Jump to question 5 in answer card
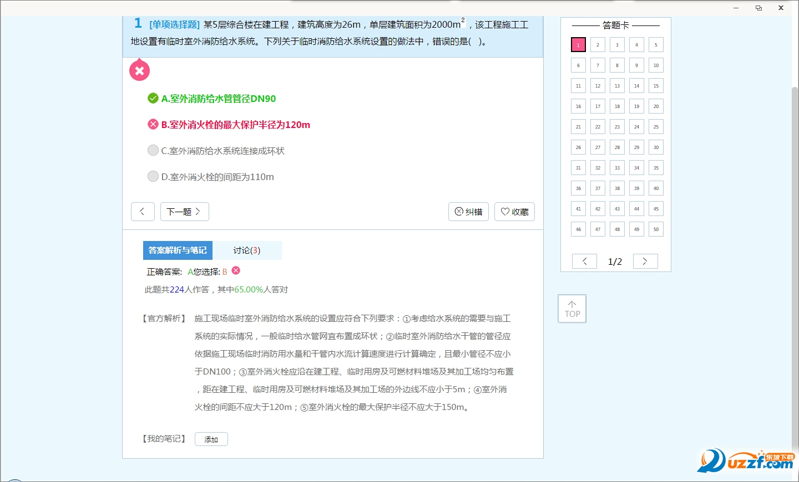Screen dimensions: 799x482 pos(656,45)
